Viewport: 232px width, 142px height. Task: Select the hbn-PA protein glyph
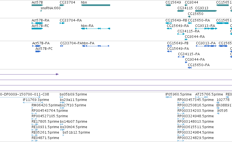pyautogui.click(x=96, y=46)
